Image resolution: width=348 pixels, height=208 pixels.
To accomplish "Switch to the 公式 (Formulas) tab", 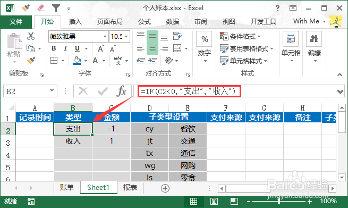I will 145,22.
